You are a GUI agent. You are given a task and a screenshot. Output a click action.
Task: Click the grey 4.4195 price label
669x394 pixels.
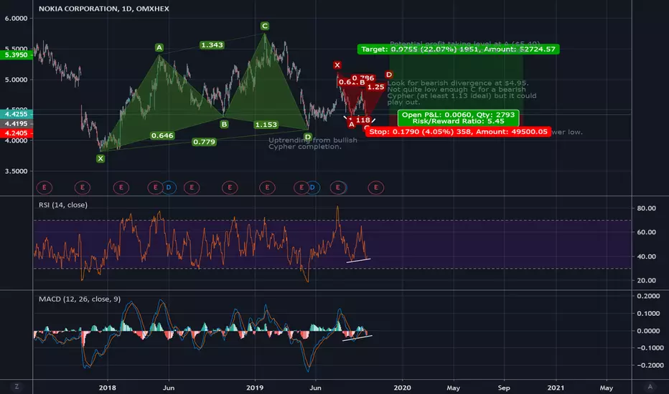17,123
